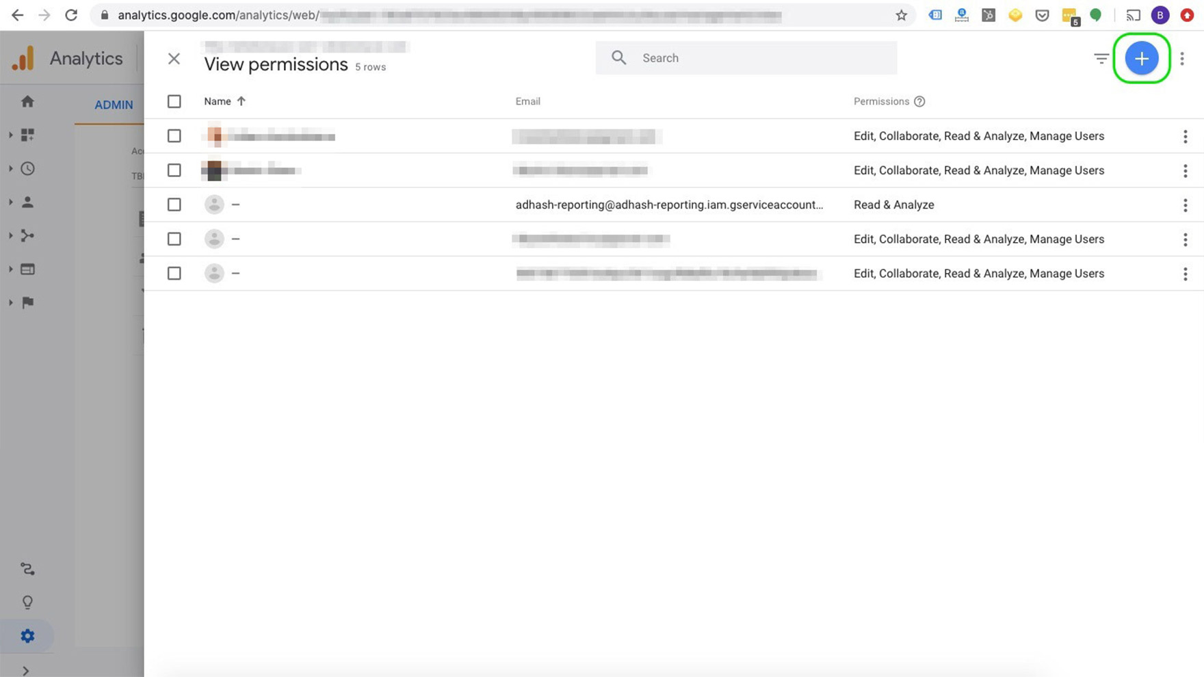Open the Admin gear icon in sidebar
This screenshot has width=1204, height=677.
click(27, 636)
